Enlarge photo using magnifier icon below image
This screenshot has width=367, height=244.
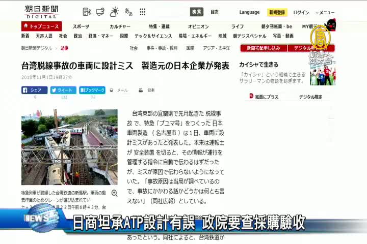(114, 193)
